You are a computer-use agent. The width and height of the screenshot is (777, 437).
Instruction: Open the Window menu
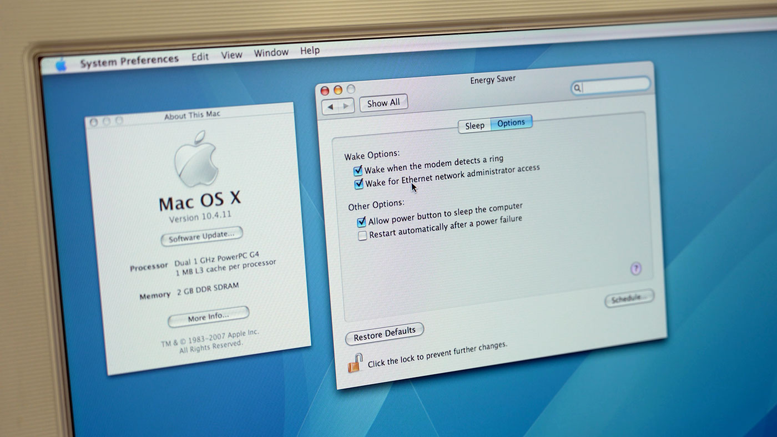pos(271,53)
